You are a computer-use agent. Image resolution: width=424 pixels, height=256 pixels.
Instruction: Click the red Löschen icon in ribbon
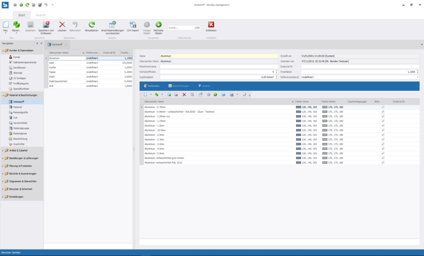tap(62, 25)
